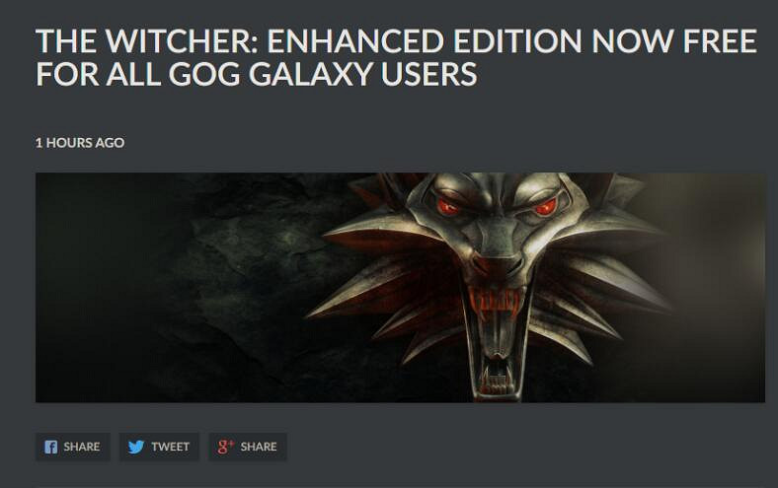Open the Witcher Enhanced Edition headline
Viewport: 778px width, 488px height.
(396, 57)
